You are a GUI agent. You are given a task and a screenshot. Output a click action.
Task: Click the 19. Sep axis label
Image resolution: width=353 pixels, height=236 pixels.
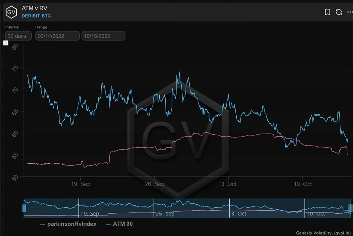coord(81,184)
